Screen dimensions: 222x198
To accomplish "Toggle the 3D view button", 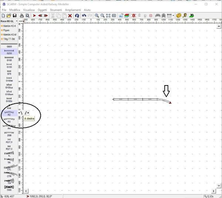I will [x=192, y=16].
